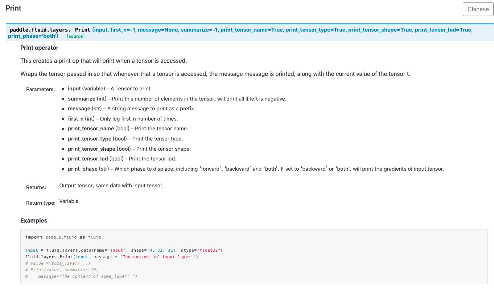Viewport: 494px width, 293px height.
Task: Select the 'print_tensor_lod (bool)' parameter entry
Action: (122, 159)
